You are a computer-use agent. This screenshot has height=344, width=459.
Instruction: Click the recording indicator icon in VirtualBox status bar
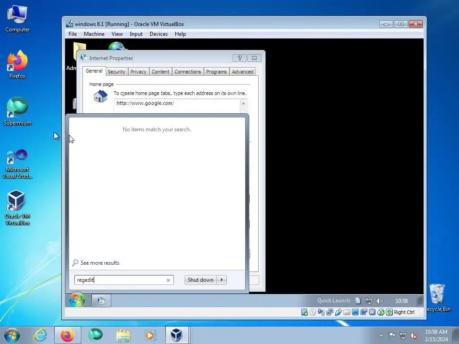[x=364, y=312]
